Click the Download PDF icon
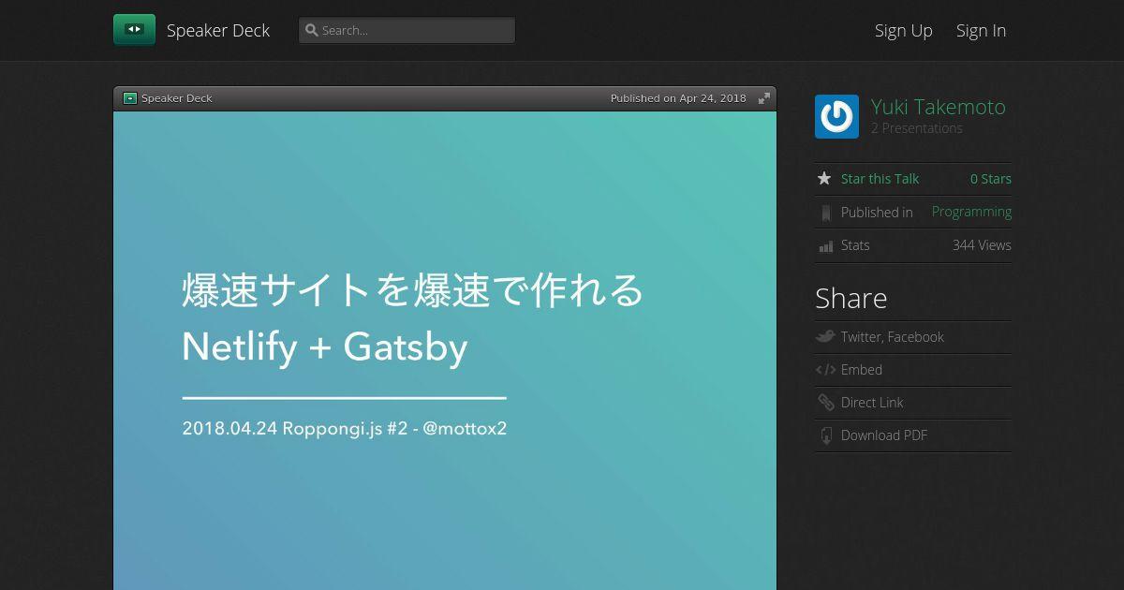 point(825,435)
